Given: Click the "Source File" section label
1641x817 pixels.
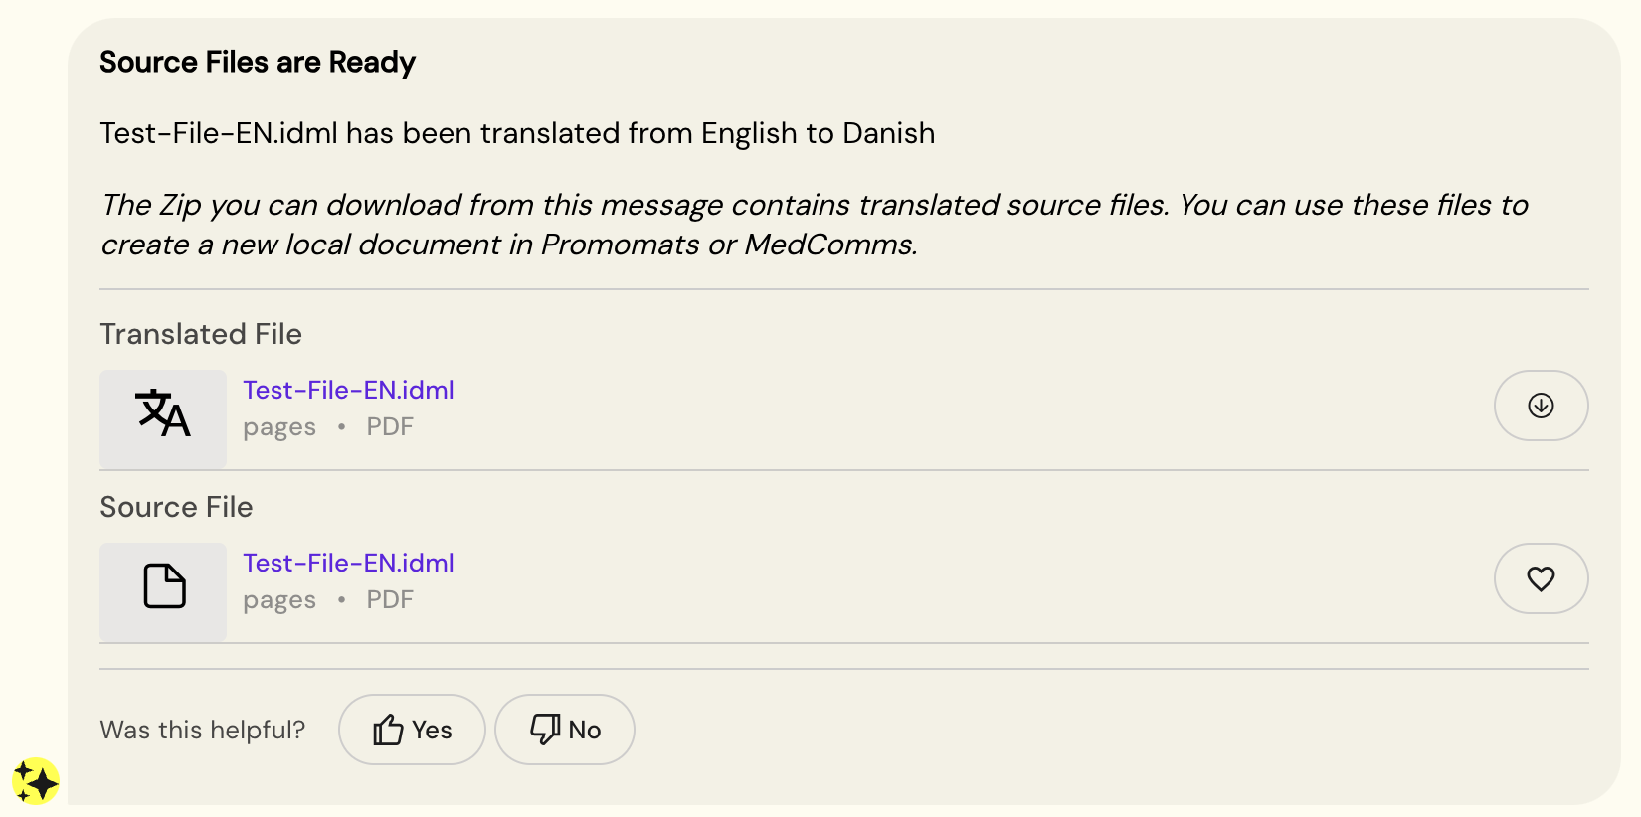Looking at the screenshot, I should pos(176,507).
